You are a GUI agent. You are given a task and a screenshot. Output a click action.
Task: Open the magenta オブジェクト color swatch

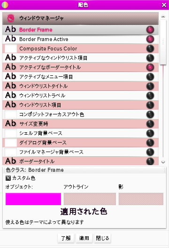pyautogui.click(x=33, y=199)
